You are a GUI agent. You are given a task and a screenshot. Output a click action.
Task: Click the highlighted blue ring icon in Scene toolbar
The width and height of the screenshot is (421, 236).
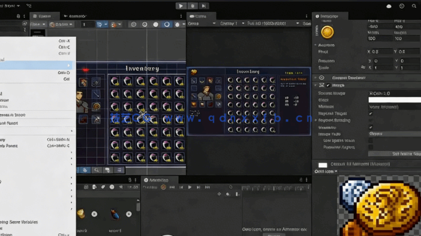tap(167, 25)
